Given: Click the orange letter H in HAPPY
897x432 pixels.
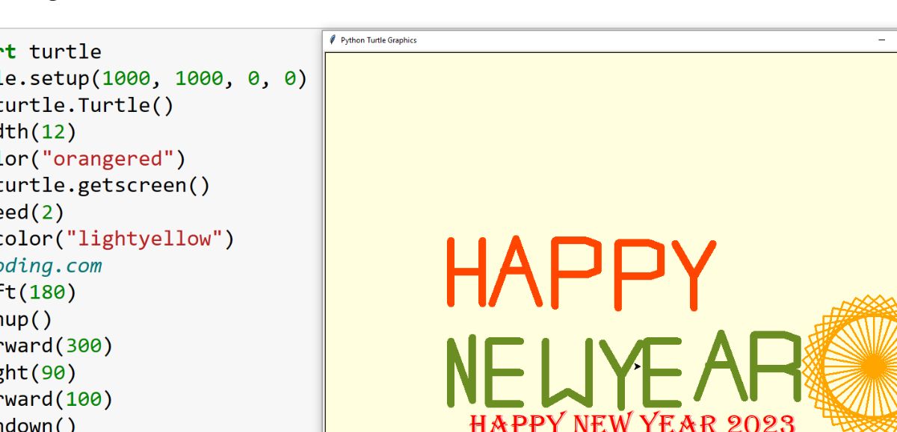Looking at the screenshot, I should point(466,272).
